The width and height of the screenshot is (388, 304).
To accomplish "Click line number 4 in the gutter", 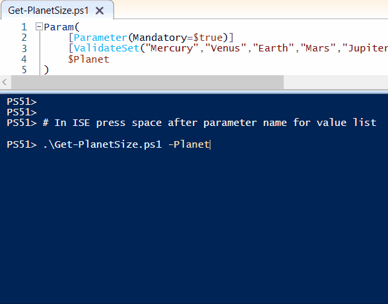I will [x=24, y=59].
